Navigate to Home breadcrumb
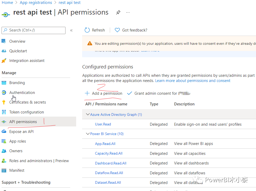The height and width of the screenshot is (191, 256). tap(7, 3)
